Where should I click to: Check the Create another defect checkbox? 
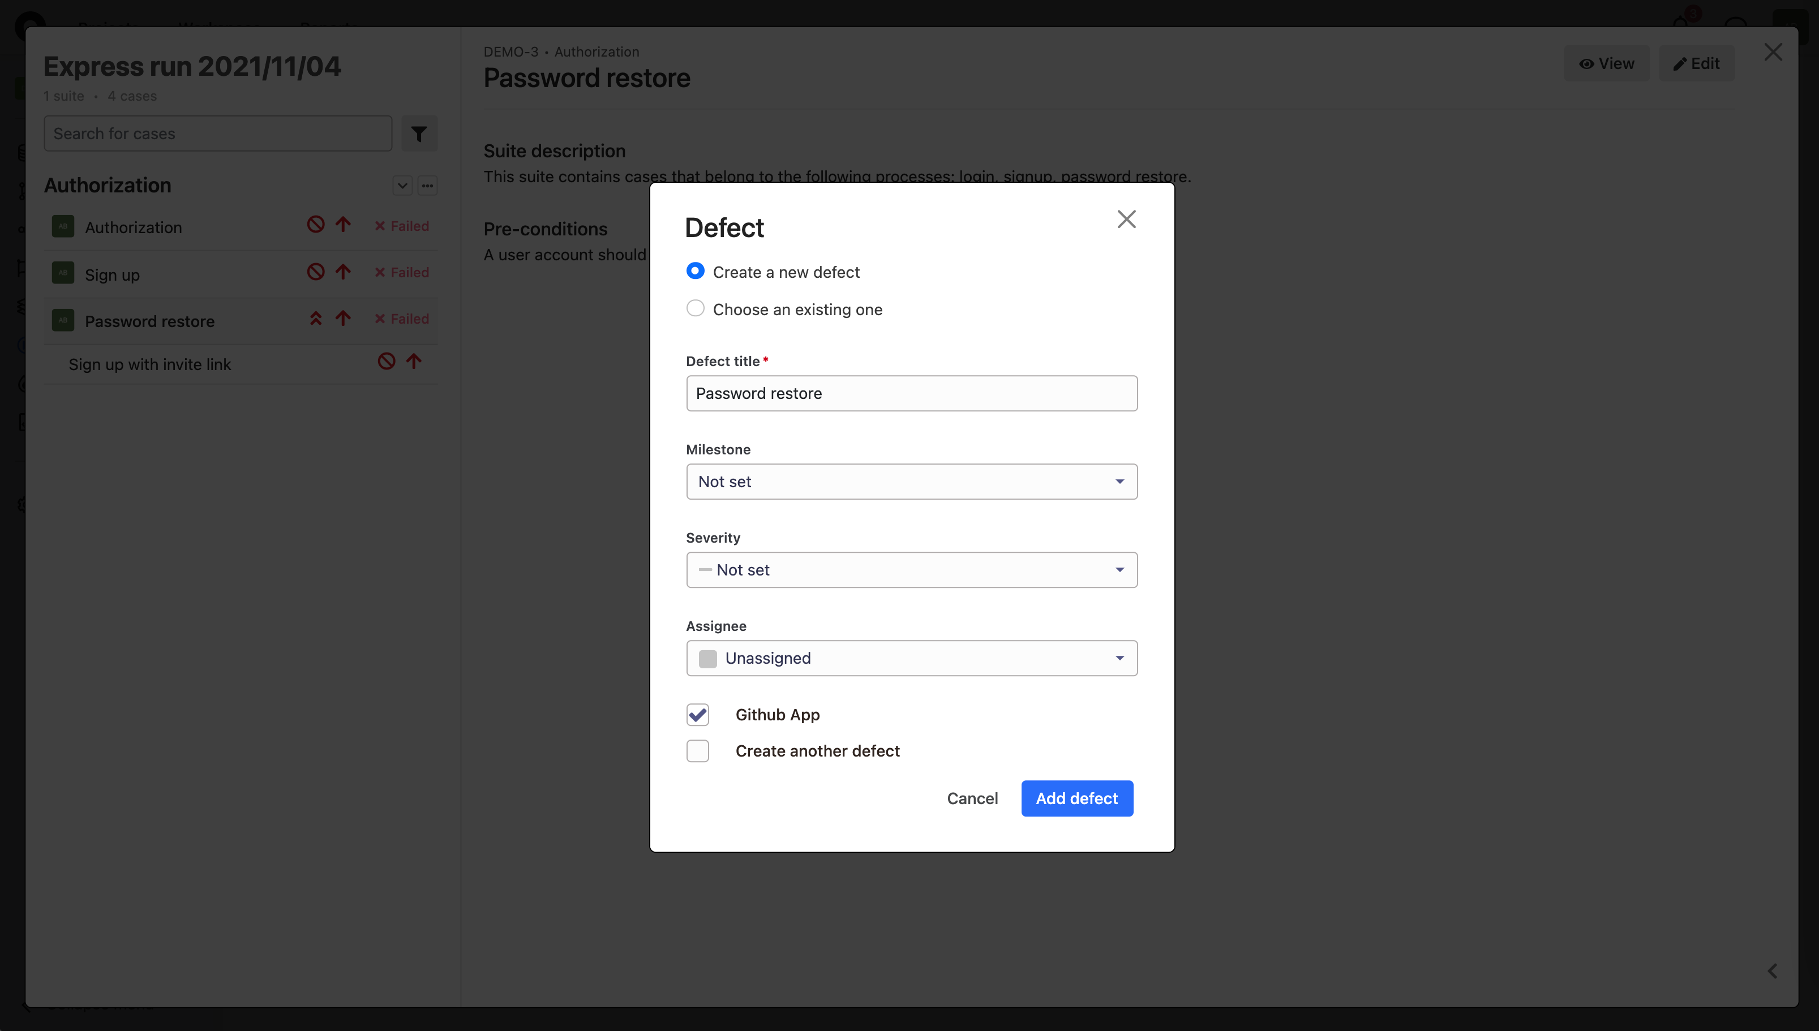click(697, 750)
